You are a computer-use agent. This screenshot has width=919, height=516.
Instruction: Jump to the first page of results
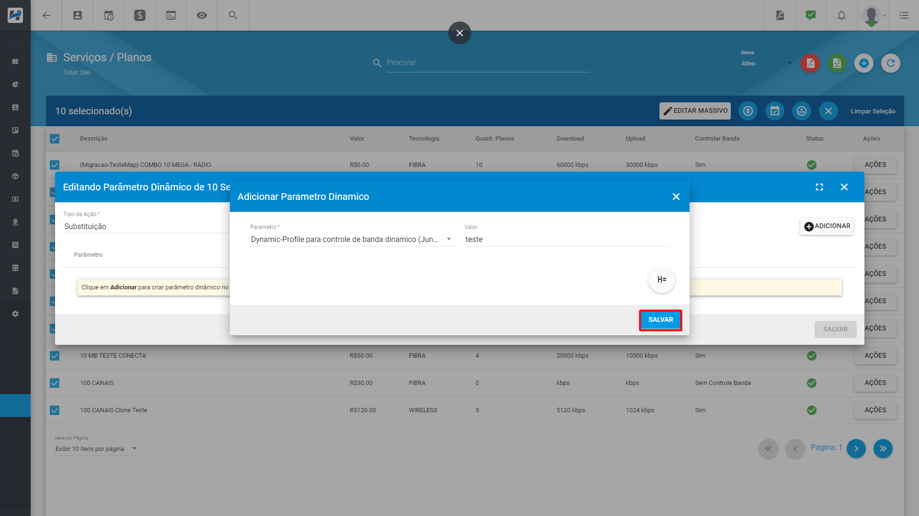pos(768,449)
